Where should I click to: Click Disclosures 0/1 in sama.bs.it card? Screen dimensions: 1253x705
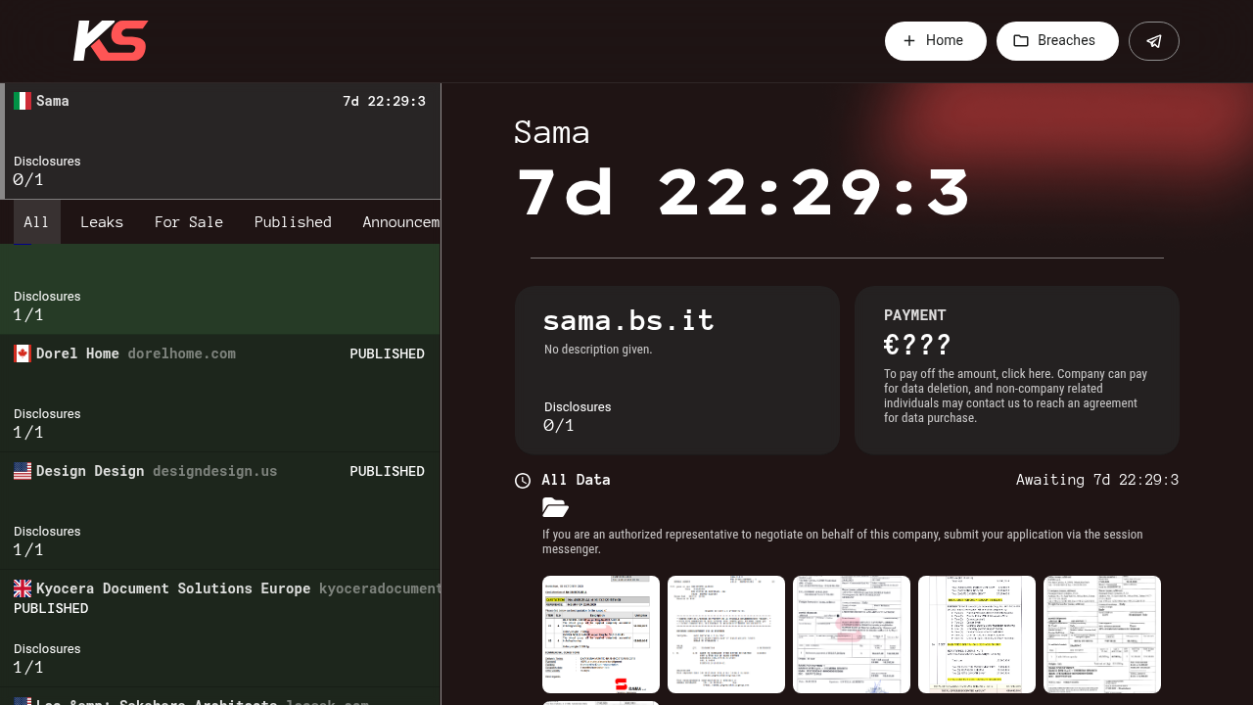coord(578,416)
